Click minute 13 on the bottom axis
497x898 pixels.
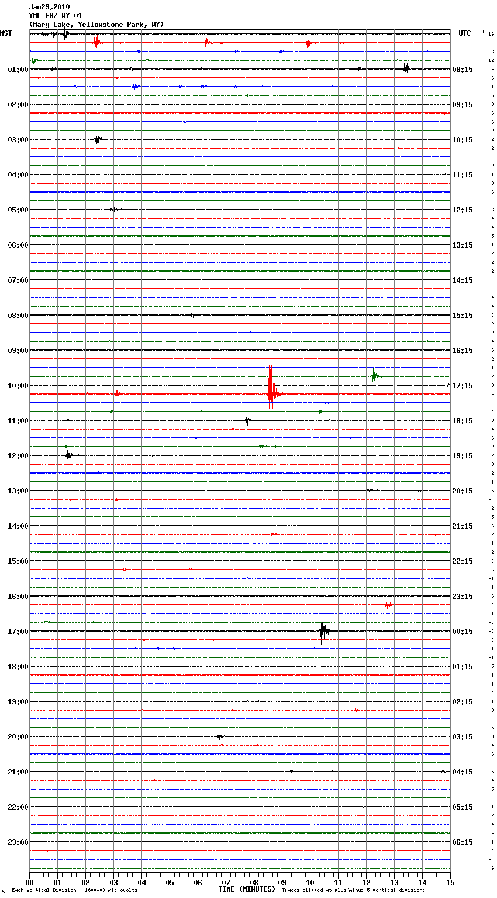[394, 882]
